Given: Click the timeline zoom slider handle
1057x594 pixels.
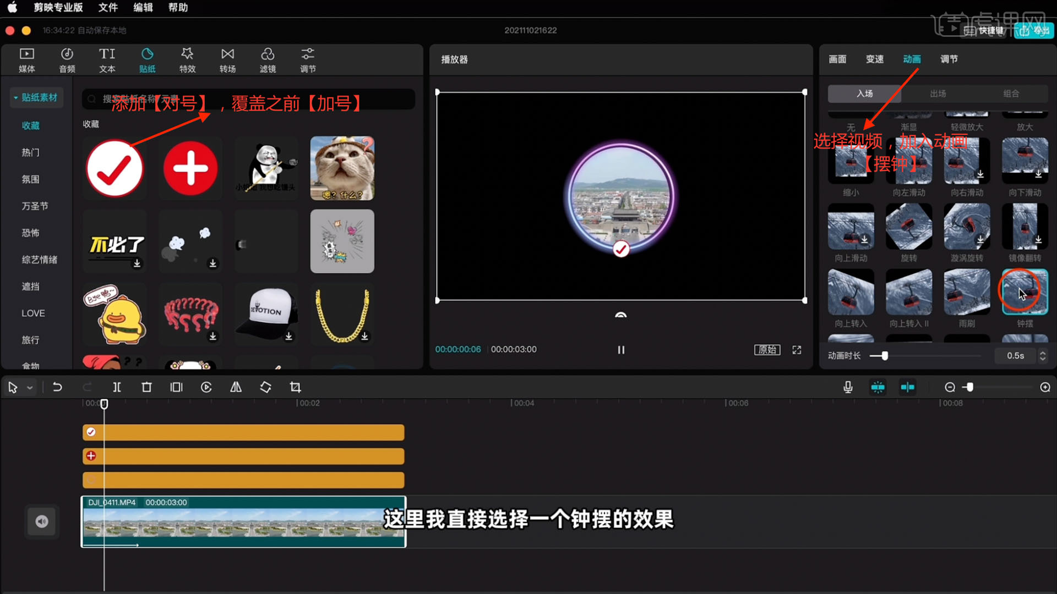Looking at the screenshot, I should point(969,387).
